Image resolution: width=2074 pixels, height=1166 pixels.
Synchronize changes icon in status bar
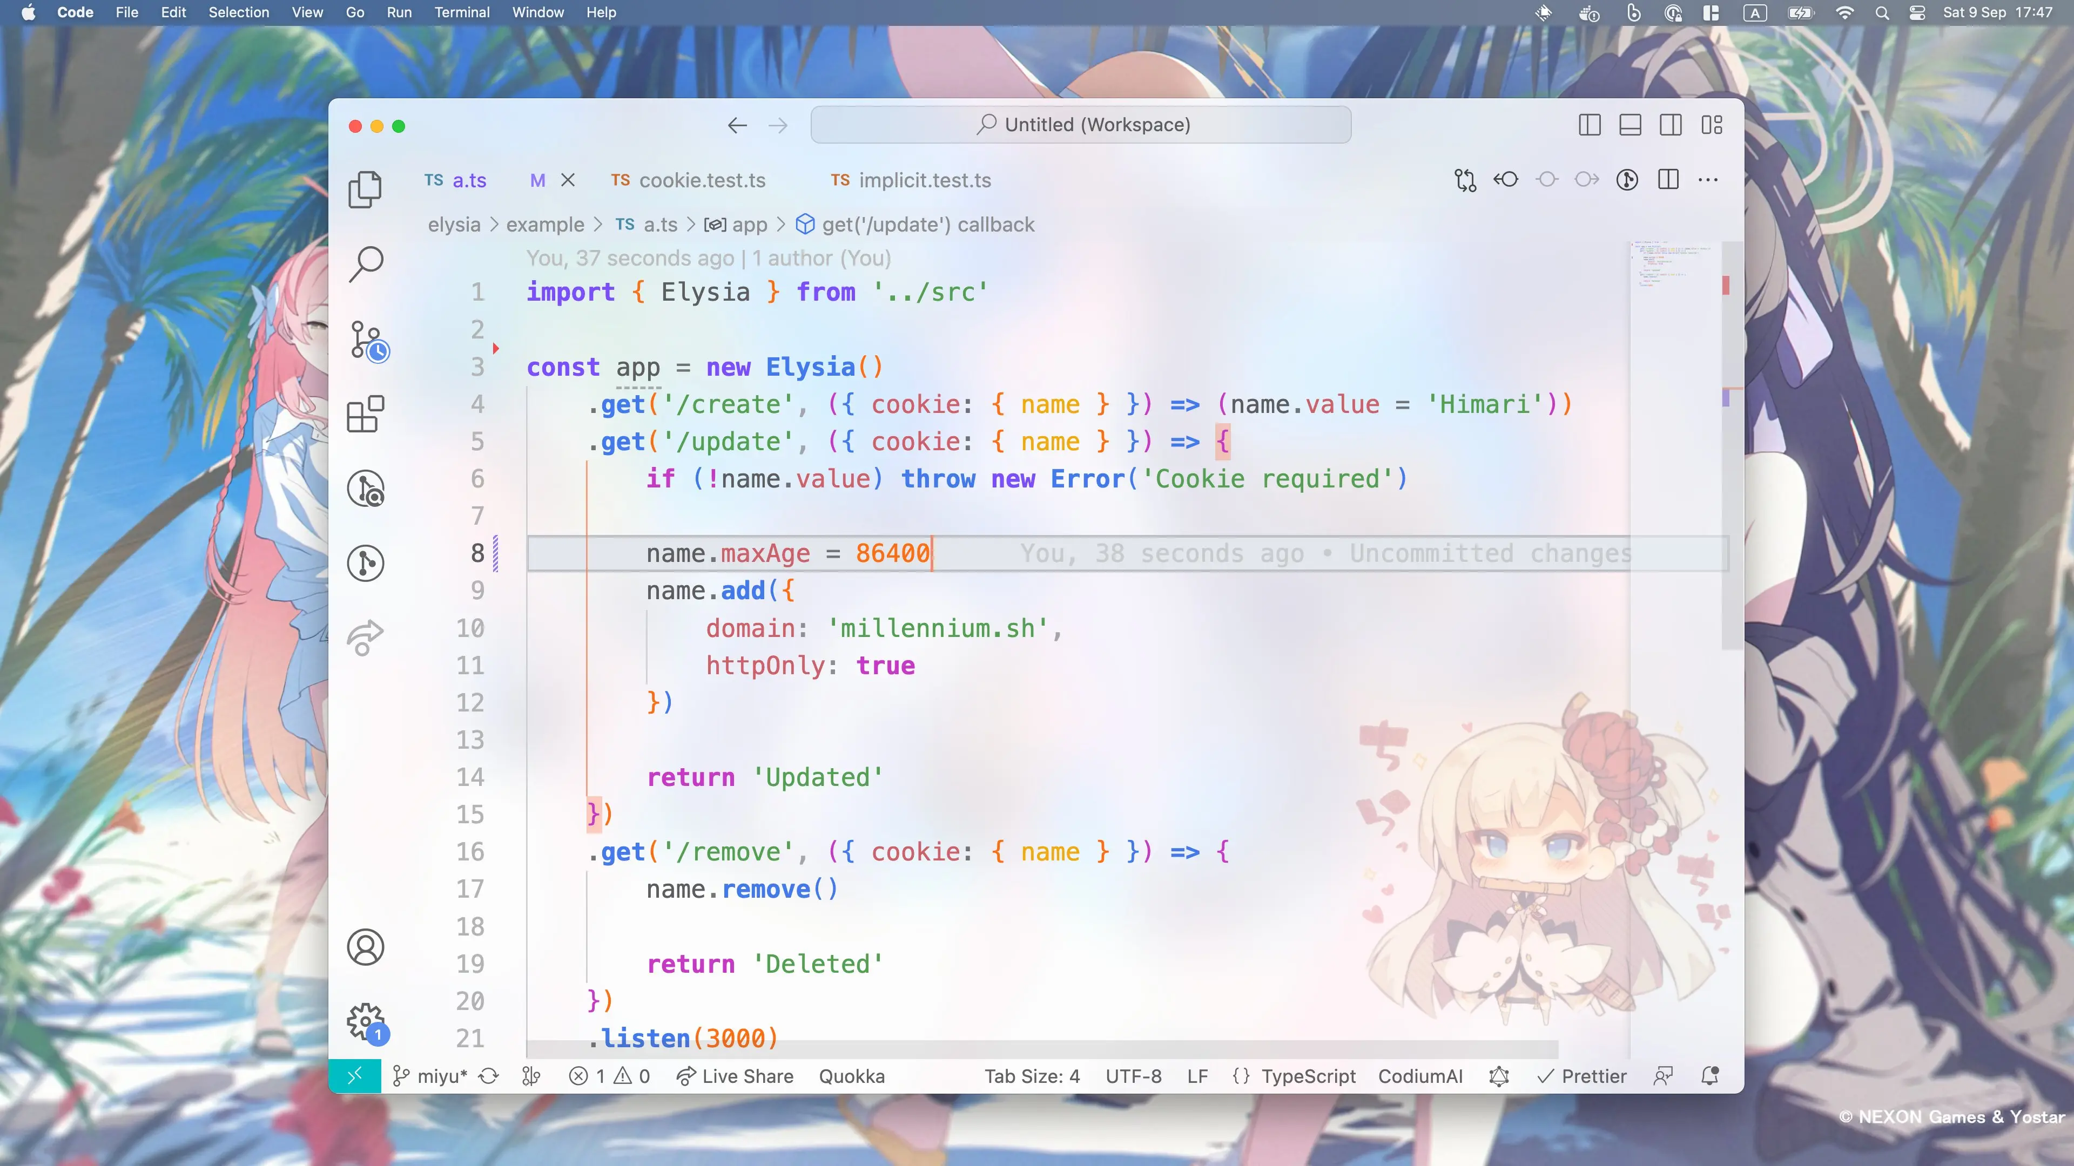489,1076
